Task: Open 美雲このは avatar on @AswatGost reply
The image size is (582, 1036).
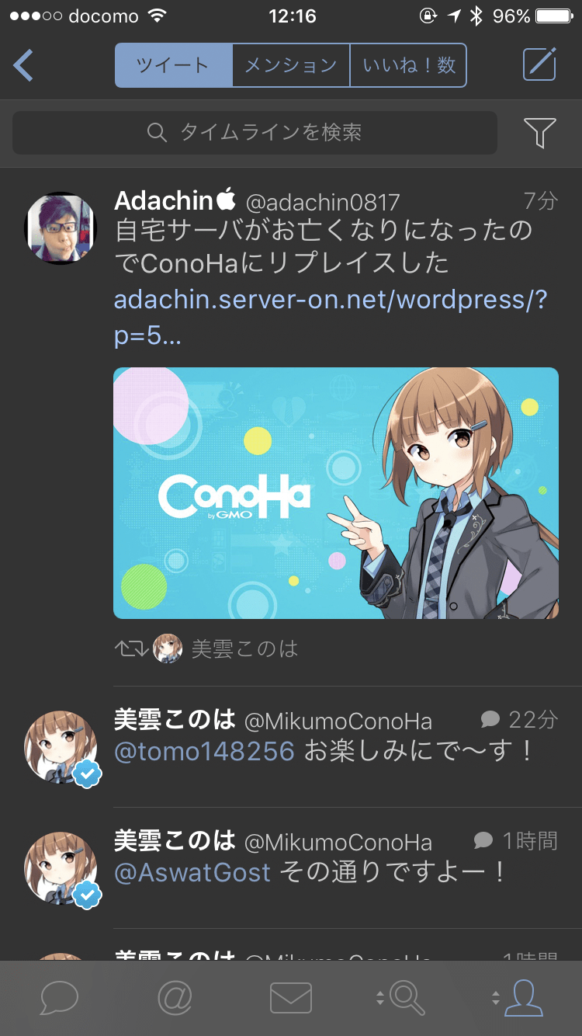Action: click(x=61, y=868)
